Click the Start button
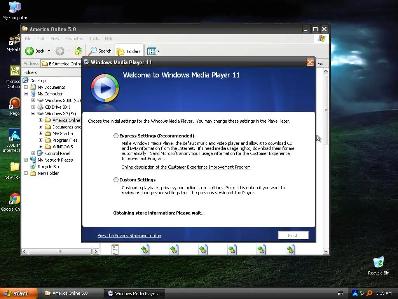398x299 pixels. click(x=19, y=293)
